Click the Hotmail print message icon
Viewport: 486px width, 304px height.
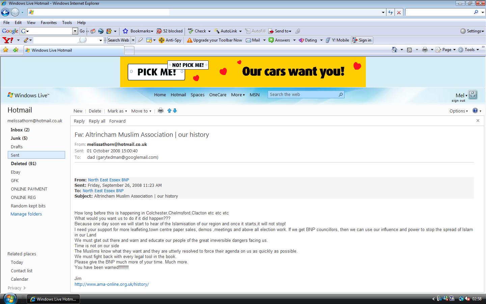point(161,111)
